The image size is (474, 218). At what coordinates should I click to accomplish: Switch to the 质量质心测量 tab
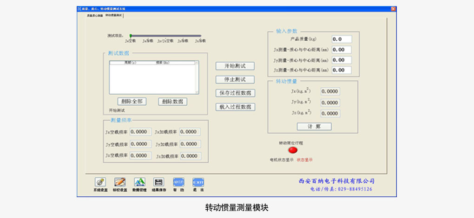pyautogui.click(x=95, y=15)
